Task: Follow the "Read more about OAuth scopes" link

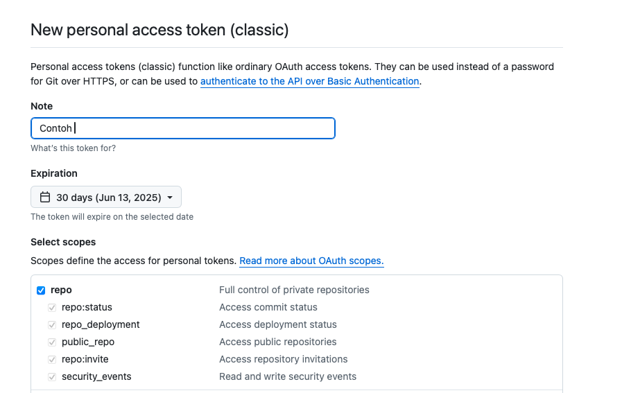Action: click(311, 261)
